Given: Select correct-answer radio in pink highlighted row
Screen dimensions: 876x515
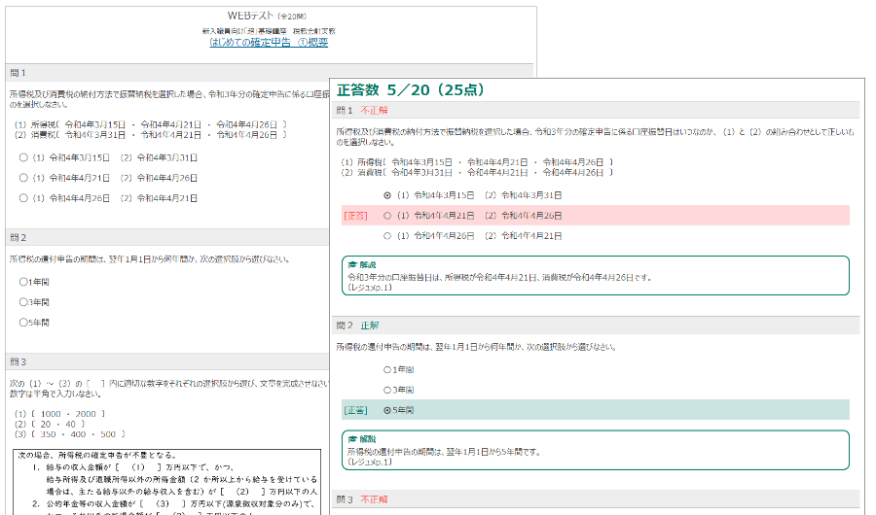Looking at the screenshot, I should click(388, 216).
